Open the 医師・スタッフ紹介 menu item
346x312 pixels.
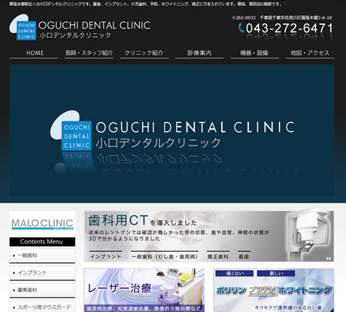[89, 54]
